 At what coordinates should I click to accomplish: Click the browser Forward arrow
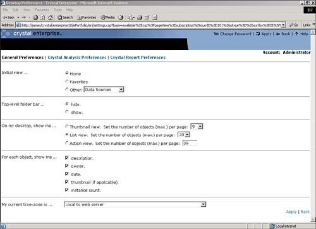pos(24,18)
